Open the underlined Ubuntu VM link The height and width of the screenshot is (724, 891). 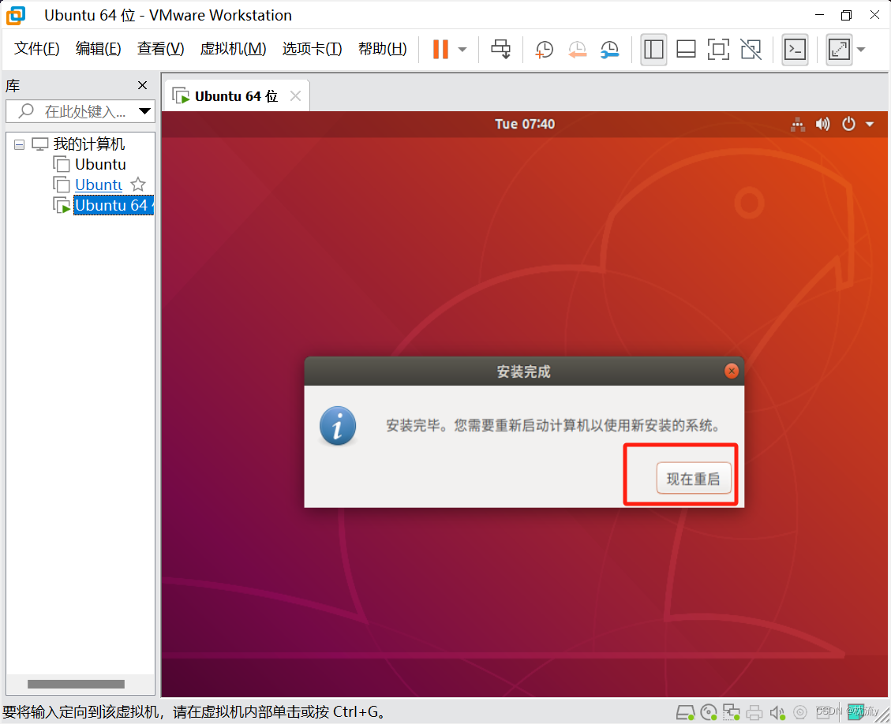[99, 185]
